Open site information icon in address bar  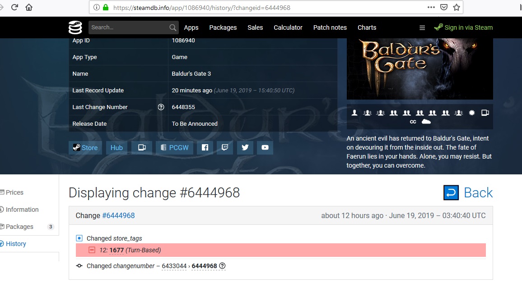(97, 7)
